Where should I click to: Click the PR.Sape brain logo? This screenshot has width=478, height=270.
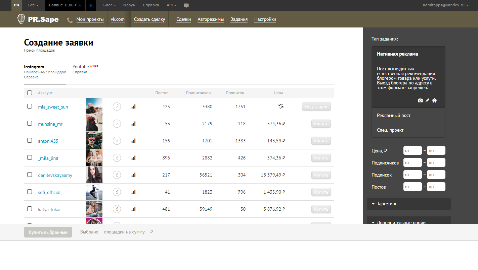tap(21, 19)
